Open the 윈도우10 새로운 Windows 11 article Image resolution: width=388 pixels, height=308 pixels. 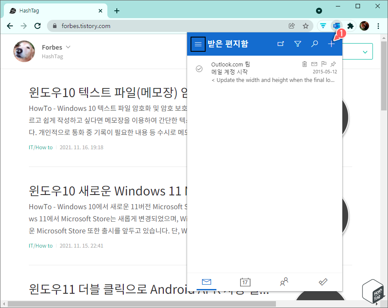coord(108,191)
